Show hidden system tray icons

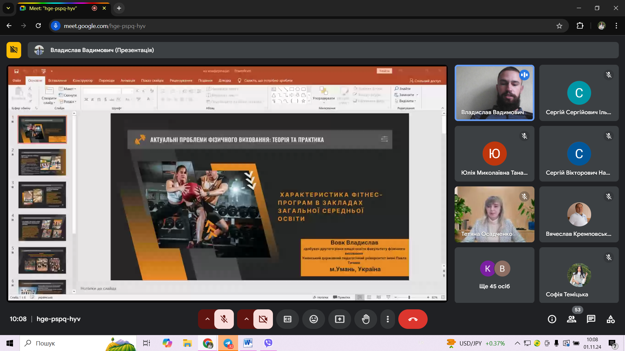[x=517, y=343]
